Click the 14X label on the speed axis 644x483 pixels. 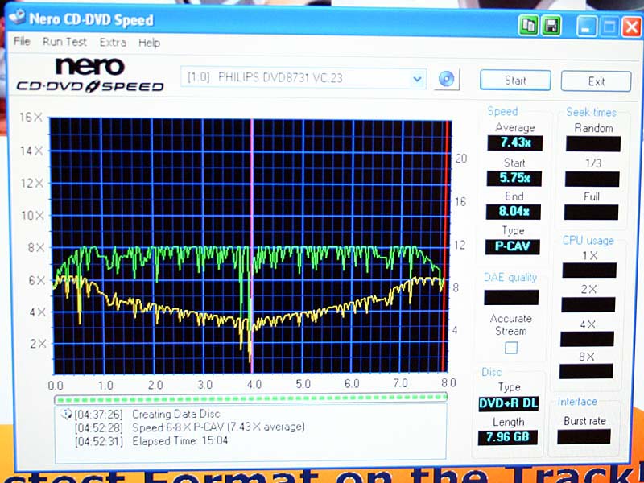point(31,151)
